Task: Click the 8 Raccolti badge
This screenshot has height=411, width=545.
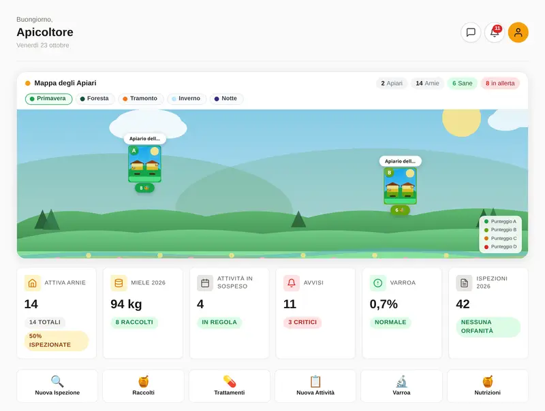Action: pyautogui.click(x=134, y=322)
